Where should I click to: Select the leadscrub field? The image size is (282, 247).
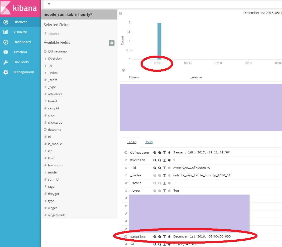pyautogui.click(x=55, y=165)
